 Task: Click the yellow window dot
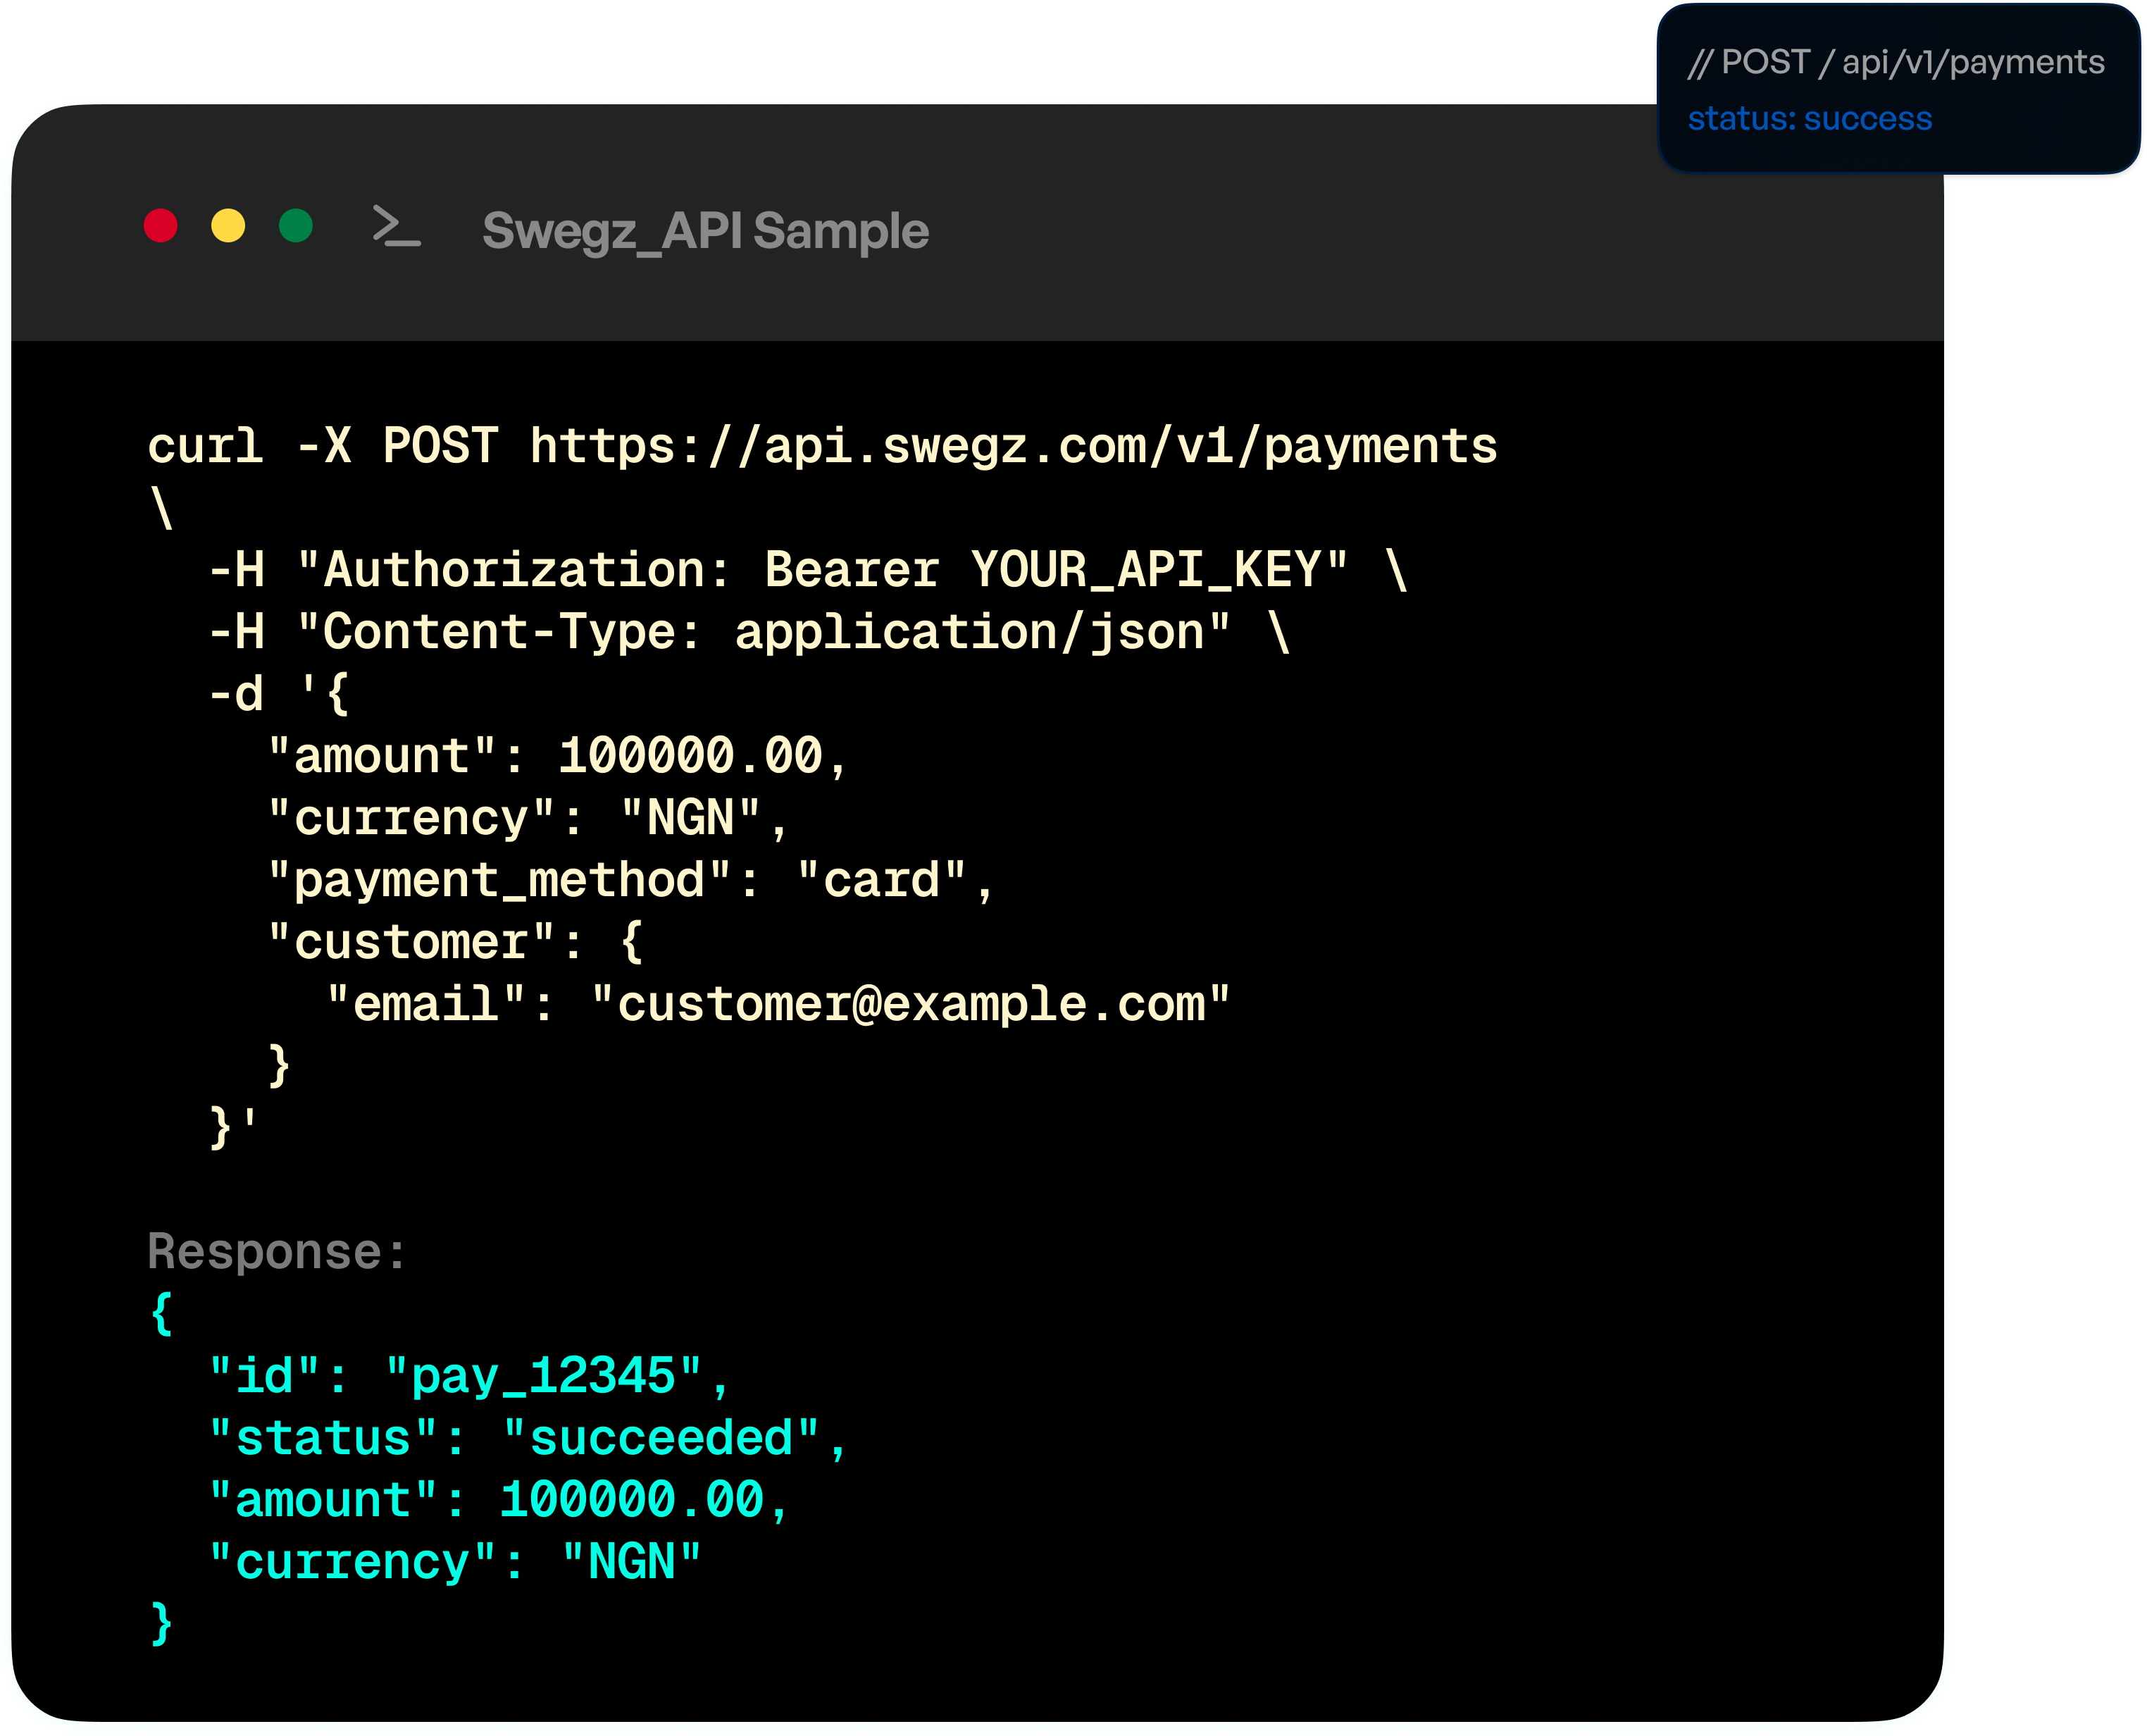tap(228, 225)
